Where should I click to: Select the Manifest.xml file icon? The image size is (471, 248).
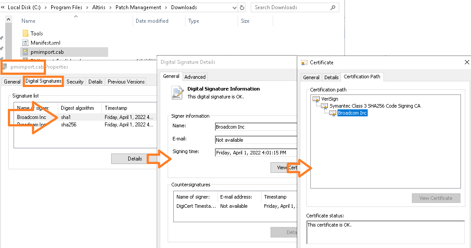pyautogui.click(x=25, y=43)
